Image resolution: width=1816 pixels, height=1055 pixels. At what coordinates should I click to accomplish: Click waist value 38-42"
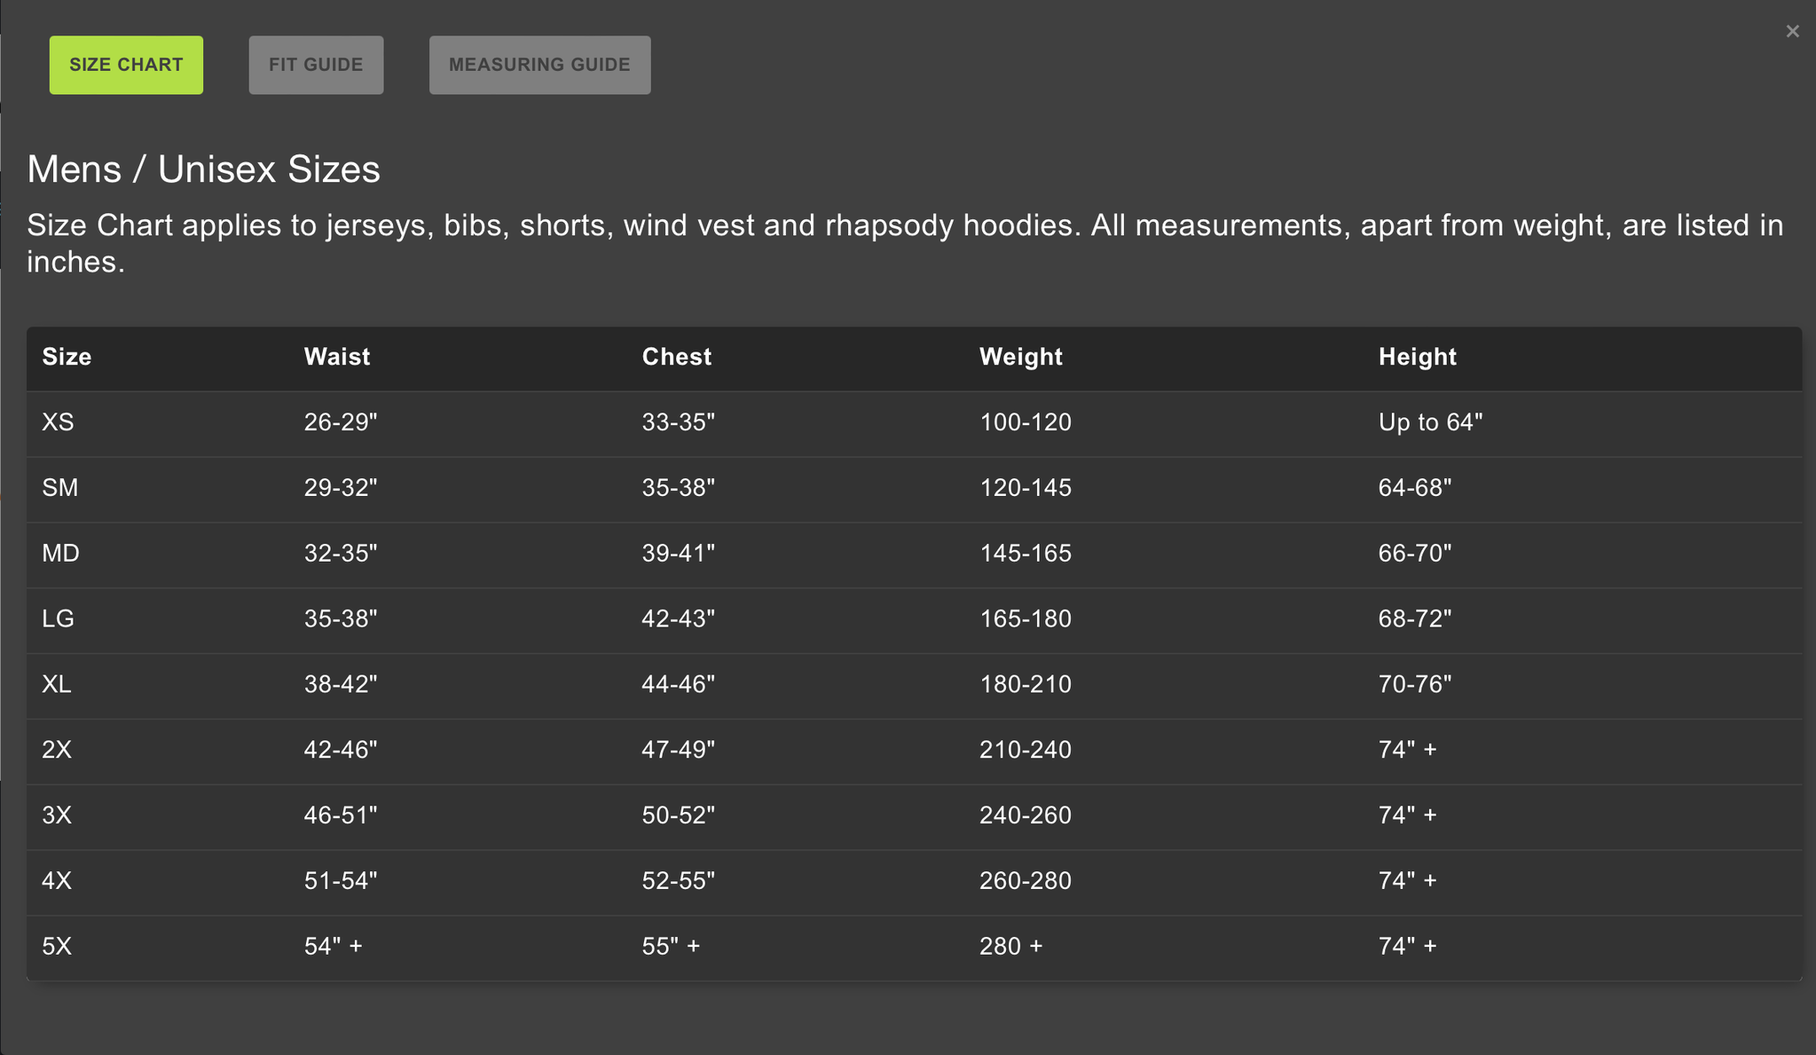pos(341,685)
